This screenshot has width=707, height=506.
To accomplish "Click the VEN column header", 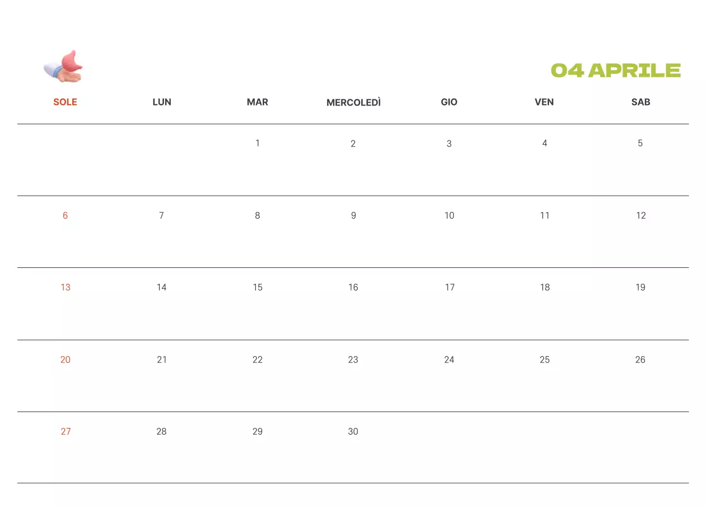I will tap(544, 102).
